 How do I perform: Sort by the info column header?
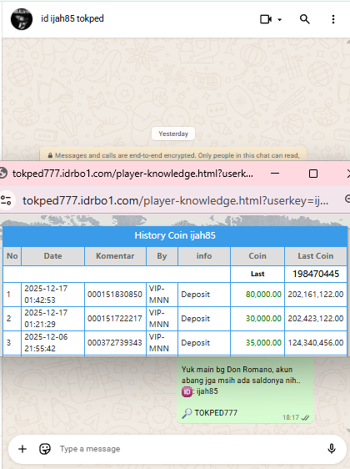pos(204,256)
